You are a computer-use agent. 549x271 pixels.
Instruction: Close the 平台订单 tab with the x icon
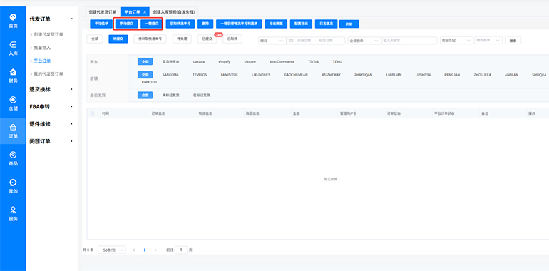point(145,12)
